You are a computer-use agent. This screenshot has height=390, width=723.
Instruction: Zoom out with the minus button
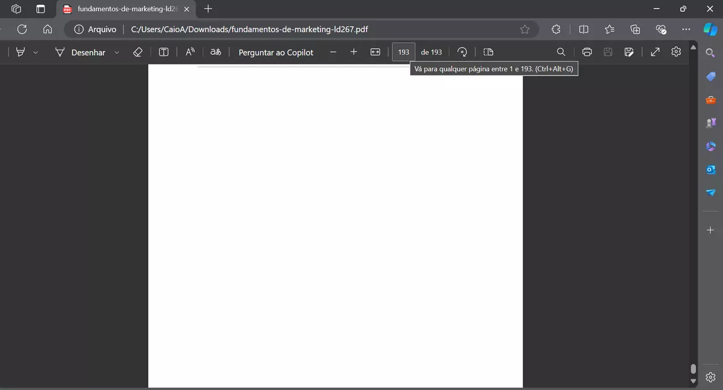333,52
